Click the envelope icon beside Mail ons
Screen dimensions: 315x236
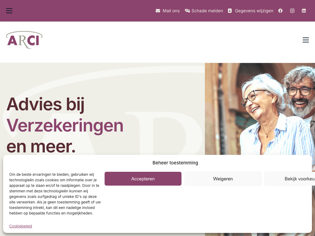pyautogui.click(x=158, y=11)
